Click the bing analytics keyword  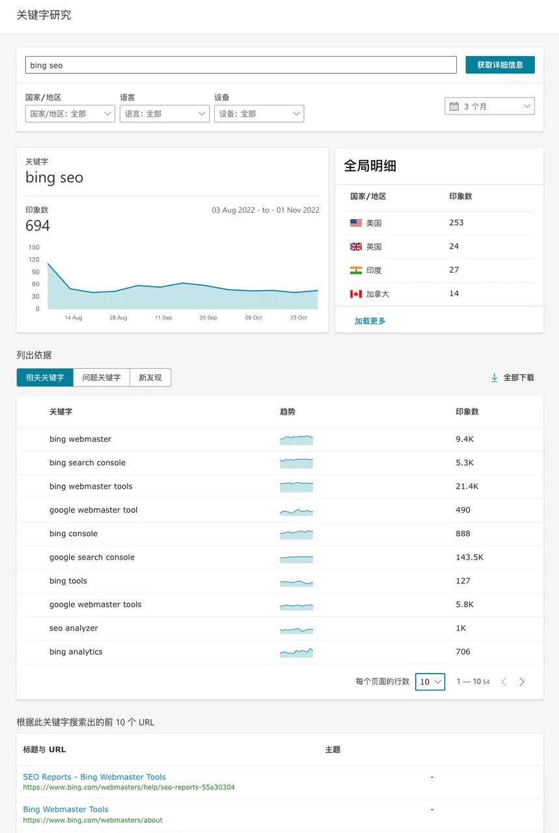tap(76, 651)
